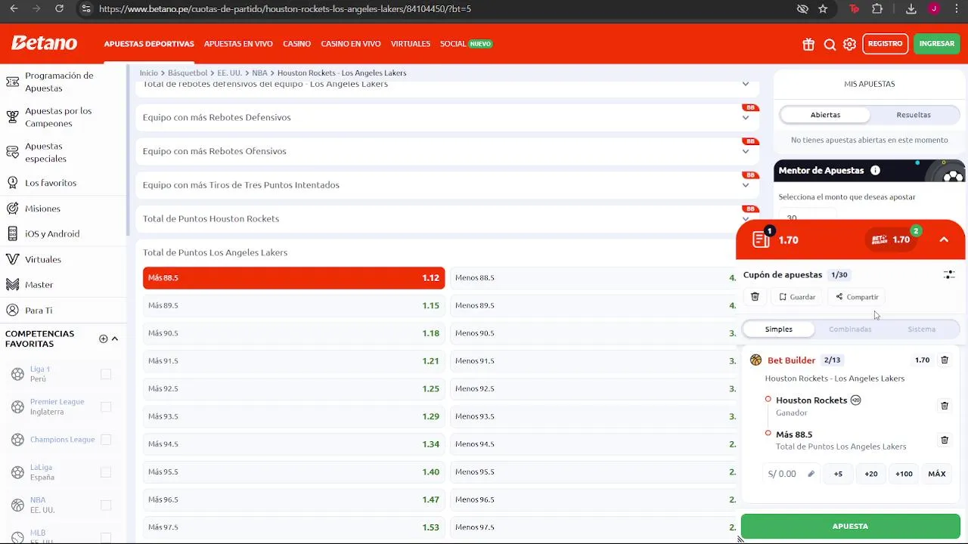Check the Champions League checkbox
The height and width of the screenshot is (544, 968).
(106, 440)
